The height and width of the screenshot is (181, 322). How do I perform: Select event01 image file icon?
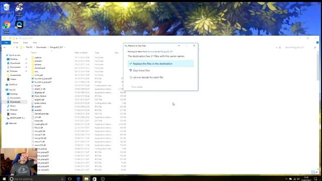pyautogui.click(x=33, y=107)
